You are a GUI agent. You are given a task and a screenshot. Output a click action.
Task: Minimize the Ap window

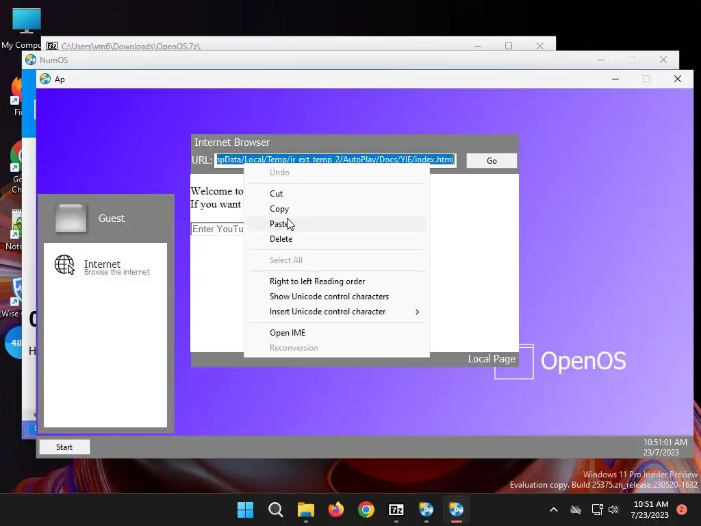tap(615, 79)
